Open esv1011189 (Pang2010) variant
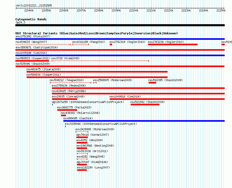Viewport: 232px width, 188px height. [89, 42]
